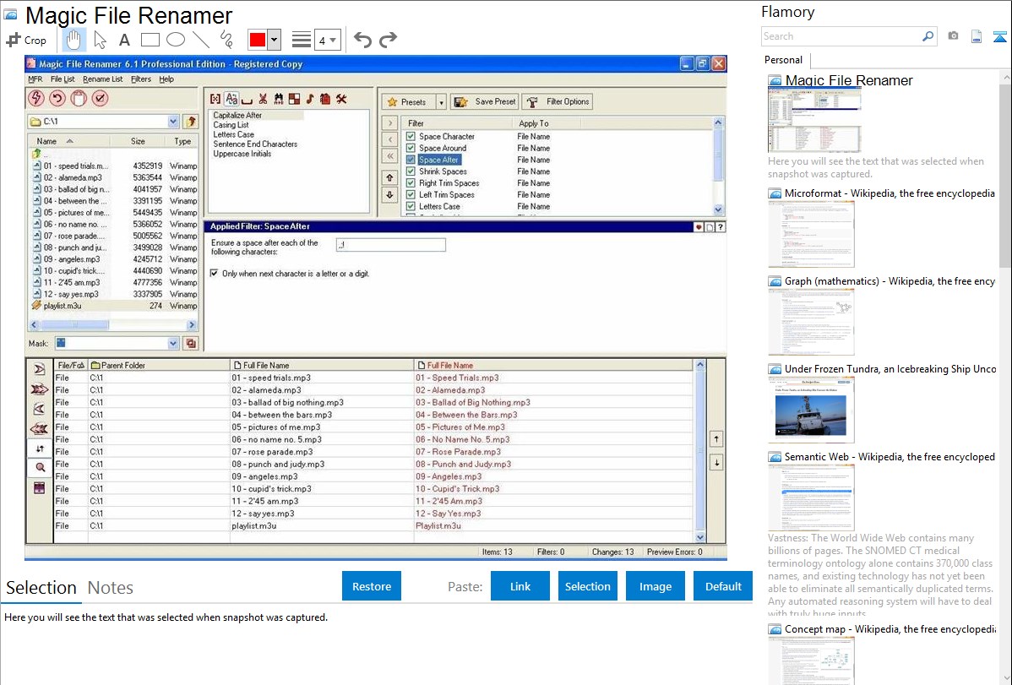Toggle Left Trim Spaces checkbox
1012x685 pixels.
[411, 194]
